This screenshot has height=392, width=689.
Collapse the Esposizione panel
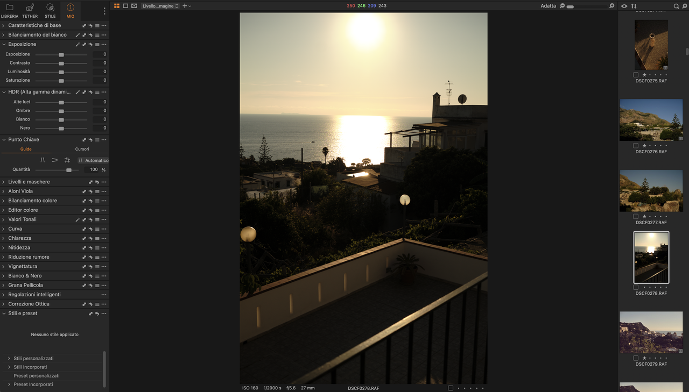point(3,44)
